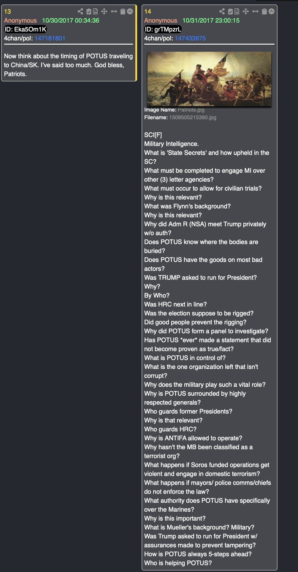Click the image file icon on post 14
Screen dimensions: 298x572
tap(237, 11)
